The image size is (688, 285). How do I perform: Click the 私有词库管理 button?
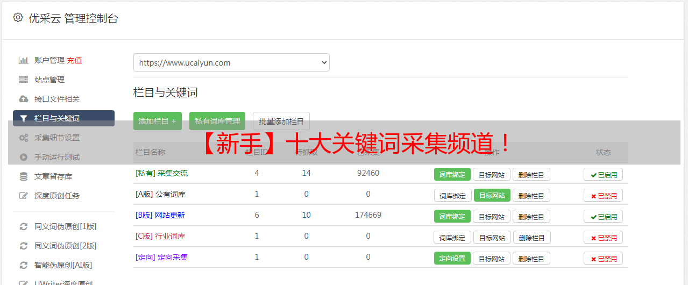tap(217, 121)
